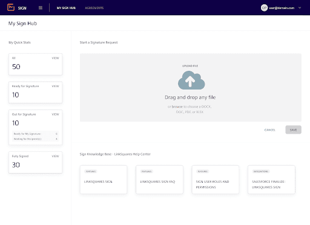Click View on the All stats card

tap(55, 58)
